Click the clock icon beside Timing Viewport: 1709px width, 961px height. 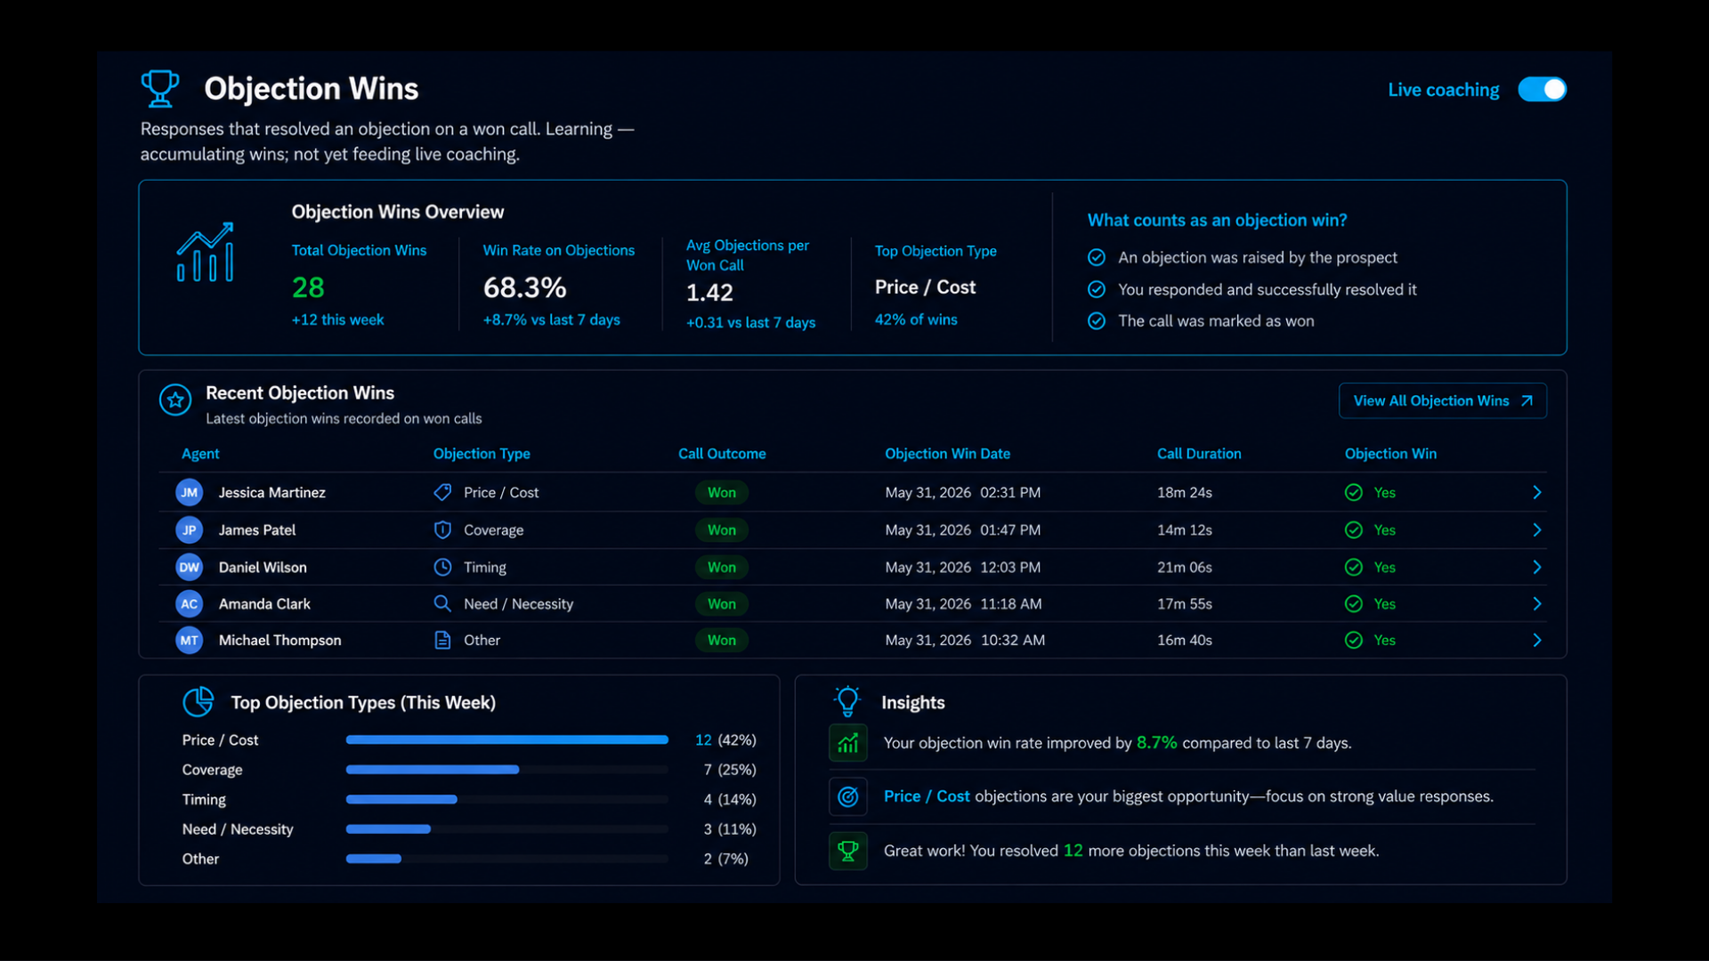coord(442,567)
